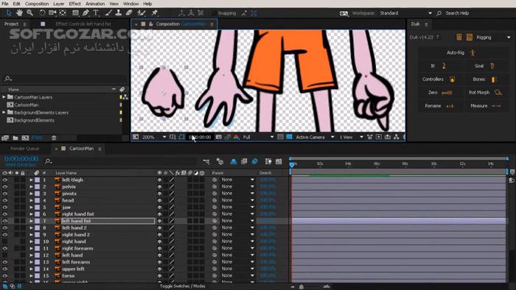The width and height of the screenshot is (516, 290).
Task: Click the Motion Blur enable icon in timeline
Action: (x=255, y=161)
